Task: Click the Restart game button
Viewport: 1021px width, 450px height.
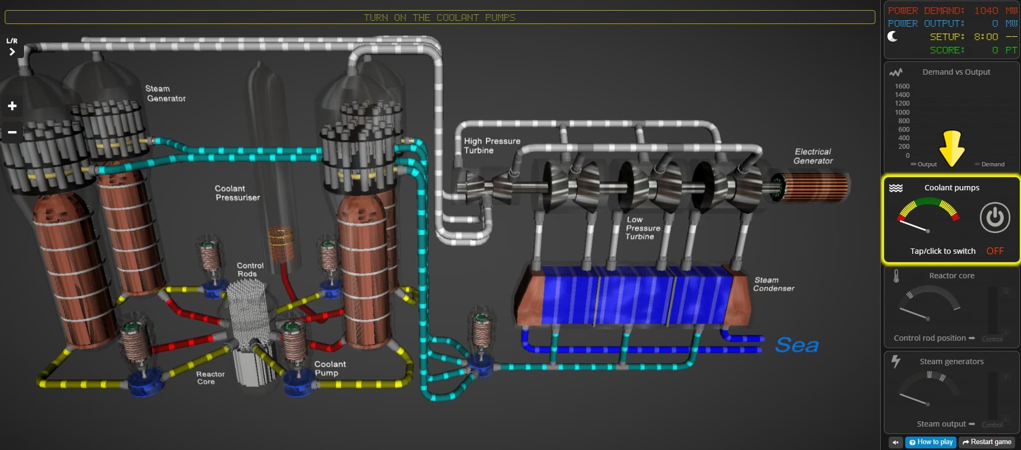Action: 987,442
